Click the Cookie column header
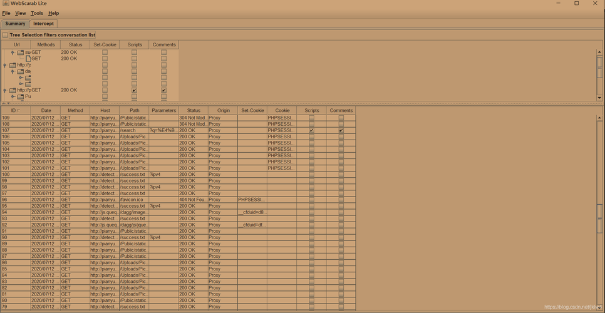605x313 pixels. click(282, 110)
